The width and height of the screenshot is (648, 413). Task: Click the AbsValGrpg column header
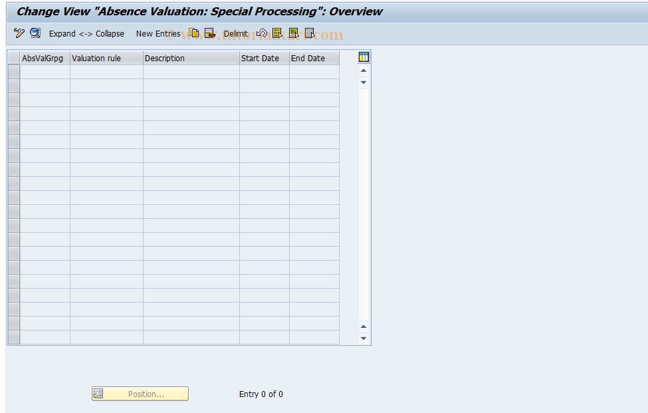45,59
